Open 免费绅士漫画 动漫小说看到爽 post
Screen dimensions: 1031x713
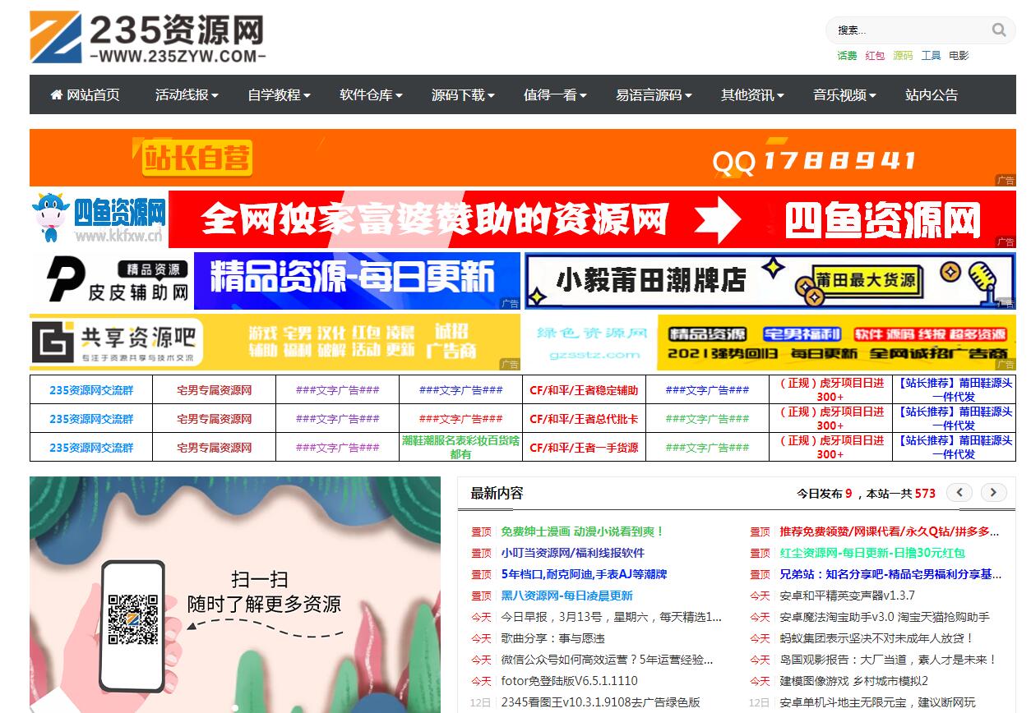(x=582, y=531)
